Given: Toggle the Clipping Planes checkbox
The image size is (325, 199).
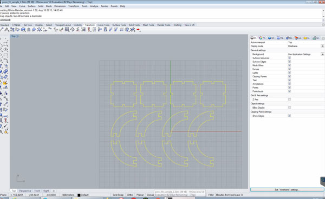Looking at the screenshot, I should point(290,76).
